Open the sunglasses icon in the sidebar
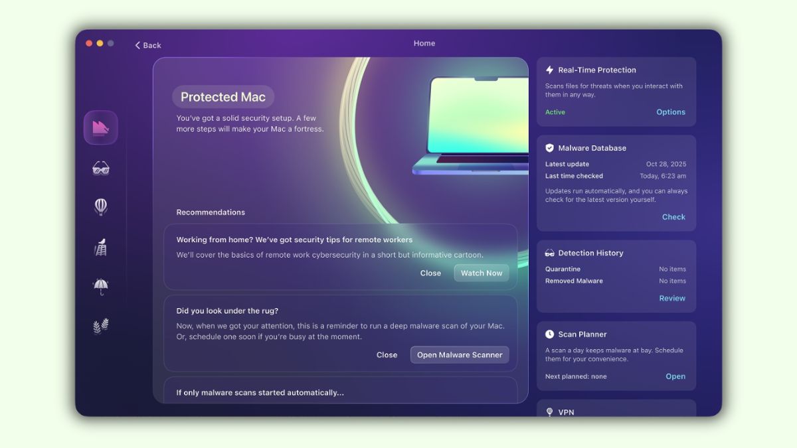The width and height of the screenshot is (797, 448). point(101,169)
